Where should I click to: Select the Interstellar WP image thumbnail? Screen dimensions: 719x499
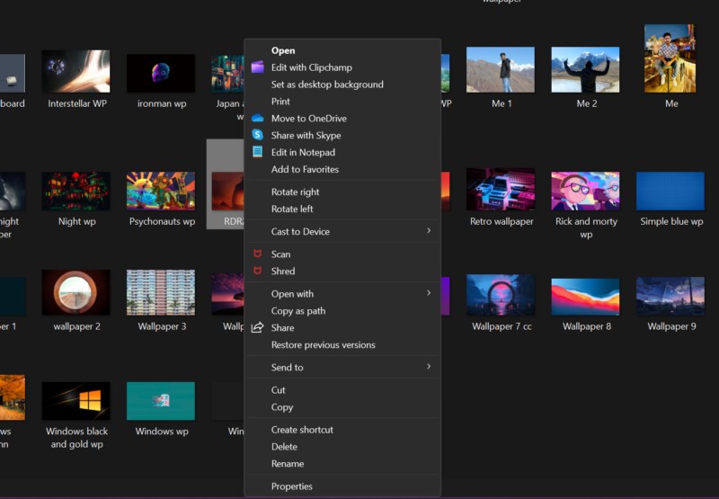(x=76, y=72)
